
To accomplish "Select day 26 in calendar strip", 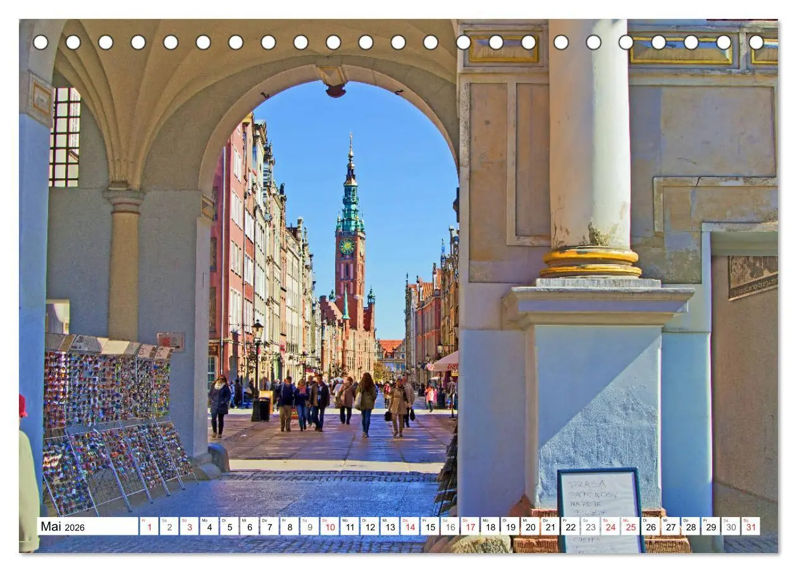I will 651,526.
